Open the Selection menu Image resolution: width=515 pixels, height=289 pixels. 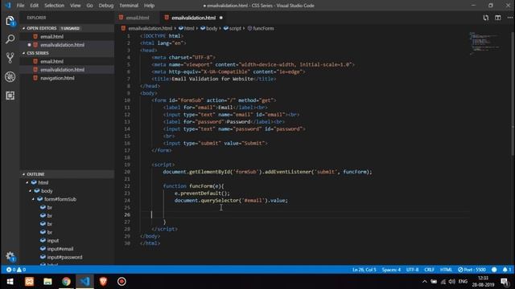click(x=54, y=6)
